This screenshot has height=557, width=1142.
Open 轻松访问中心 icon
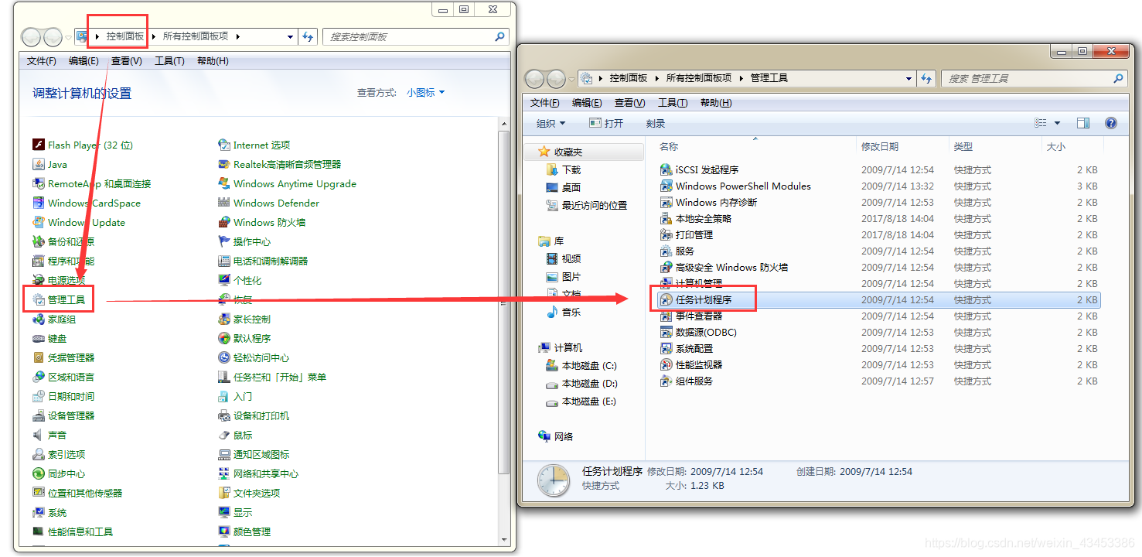pos(224,357)
